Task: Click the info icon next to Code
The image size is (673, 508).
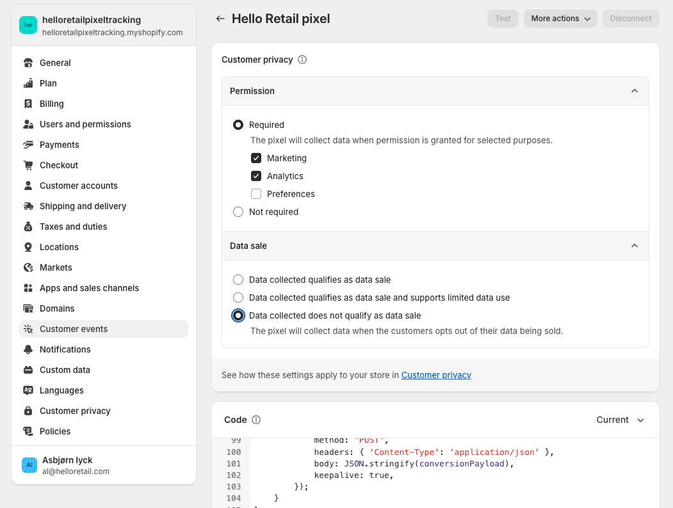Action: click(x=256, y=420)
